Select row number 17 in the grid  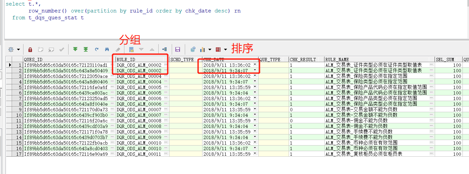pyautogui.click(x=18, y=154)
